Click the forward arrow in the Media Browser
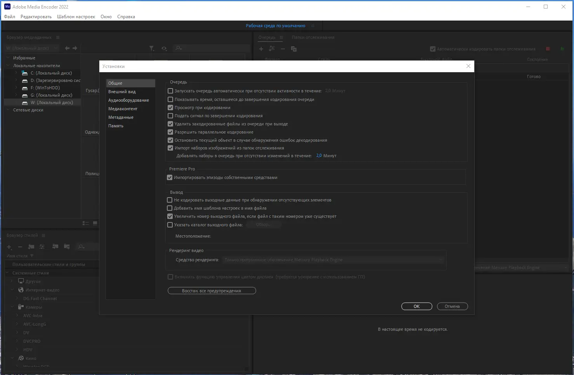Image resolution: width=574 pixels, height=375 pixels. coord(75,48)
